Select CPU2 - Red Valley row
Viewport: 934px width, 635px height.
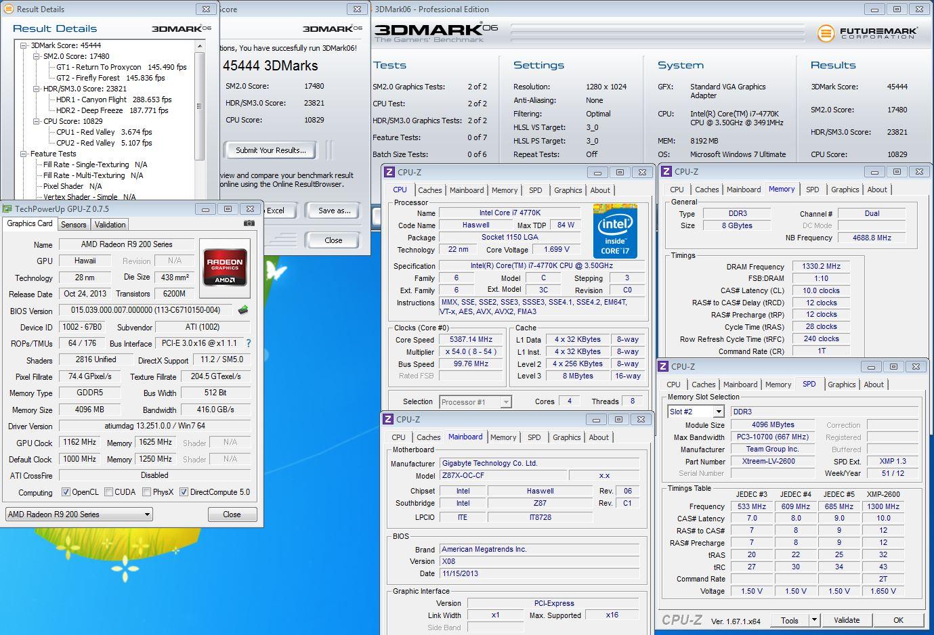pos(104,143)
